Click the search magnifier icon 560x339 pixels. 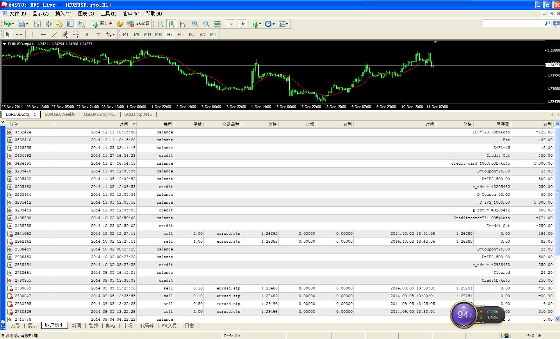[x=547, y=23]
